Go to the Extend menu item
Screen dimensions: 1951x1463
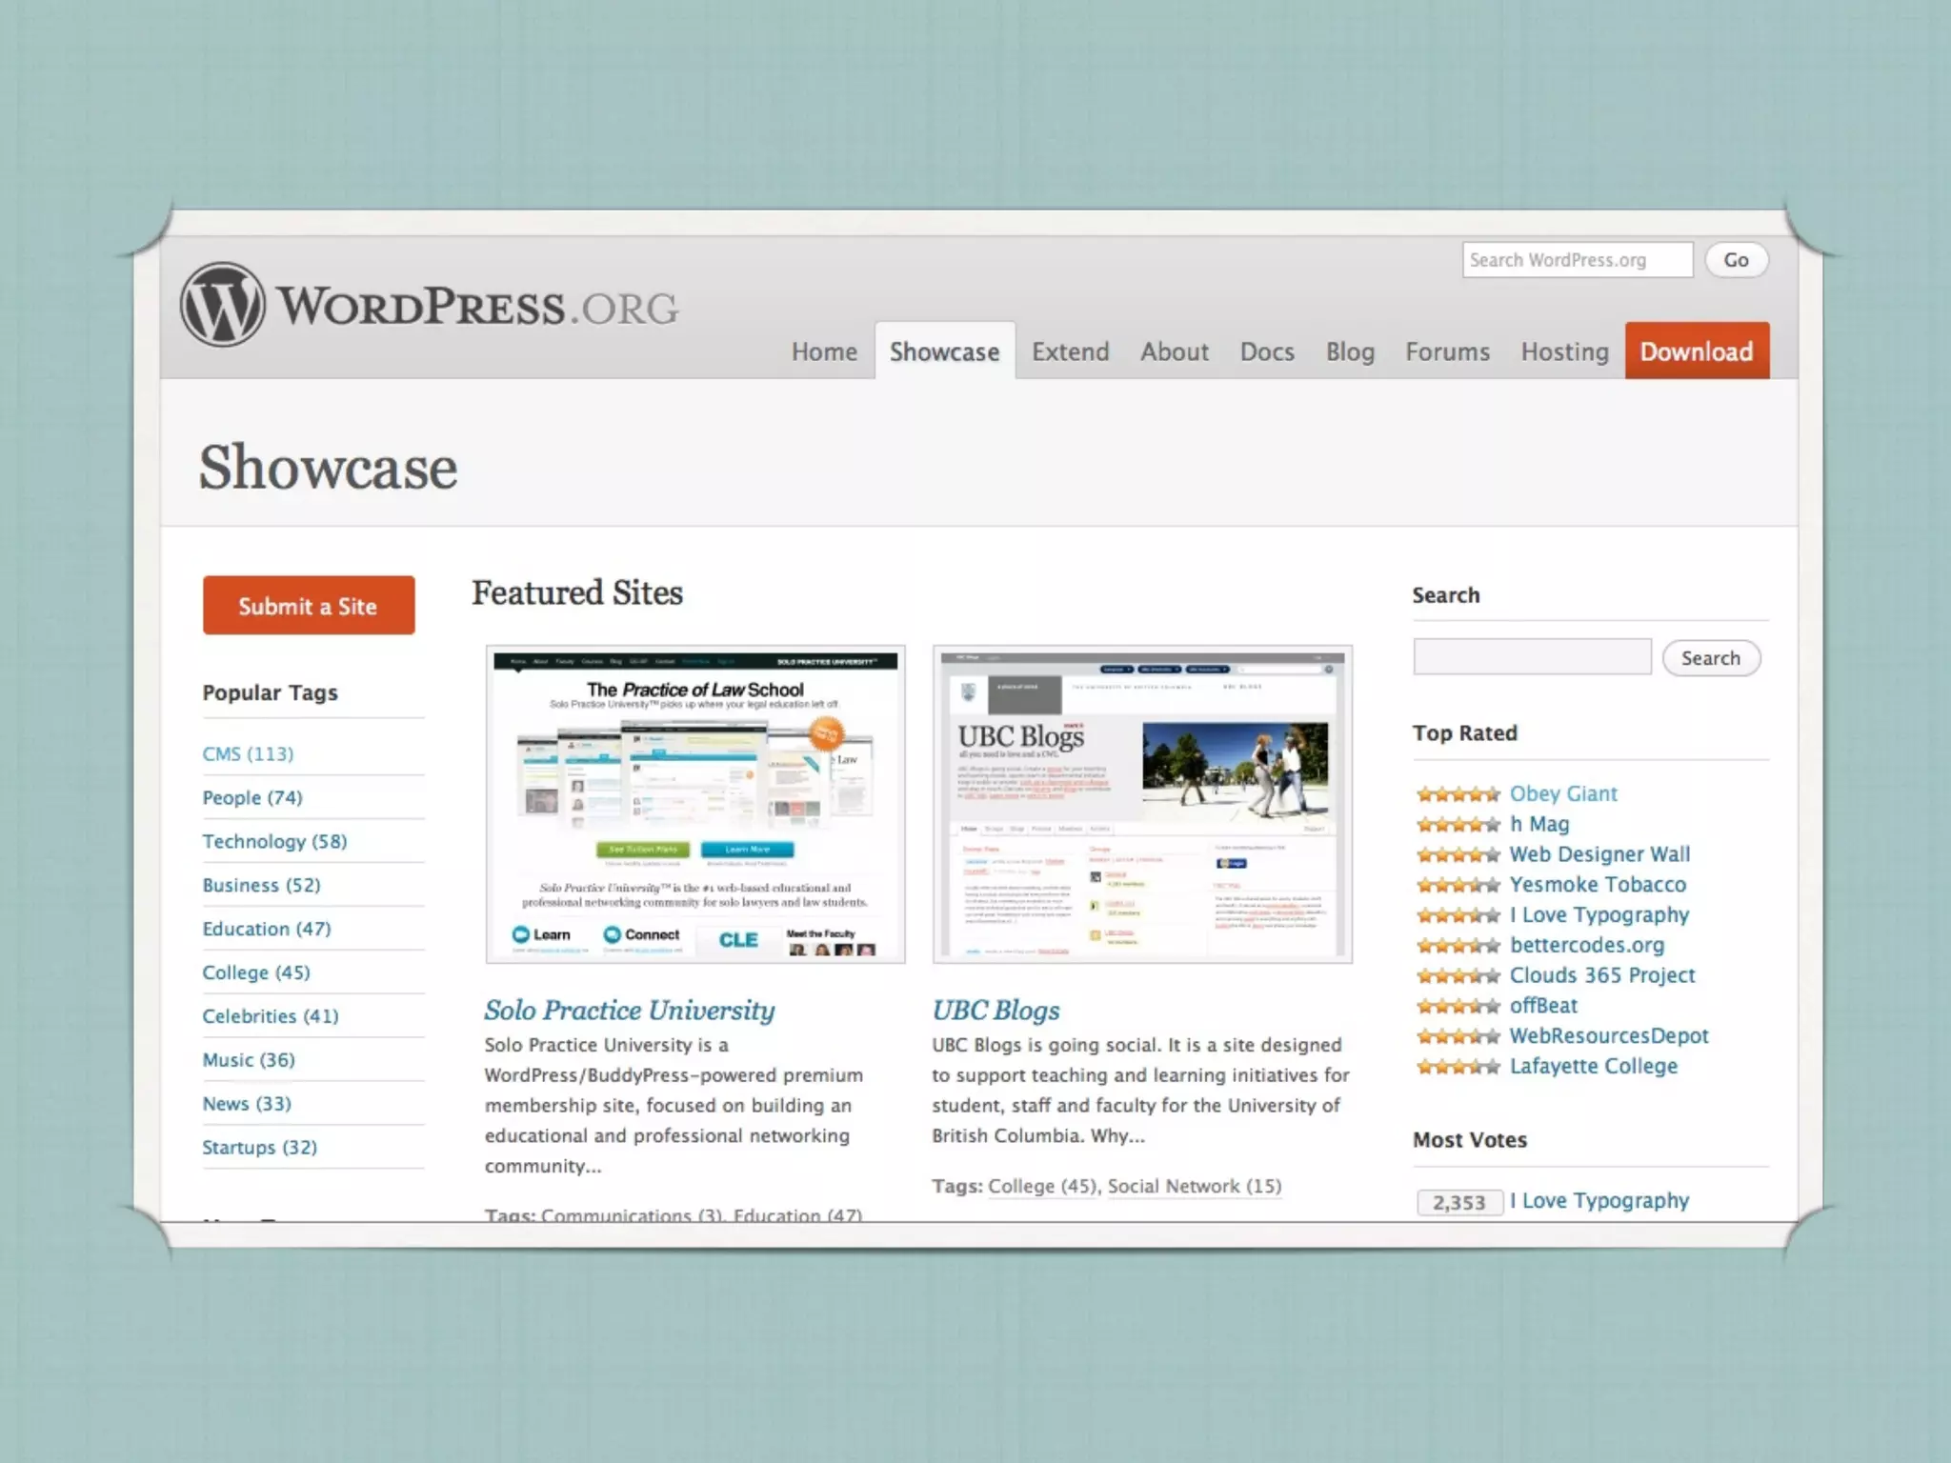pyautogui.click(x=1070, y=352)
